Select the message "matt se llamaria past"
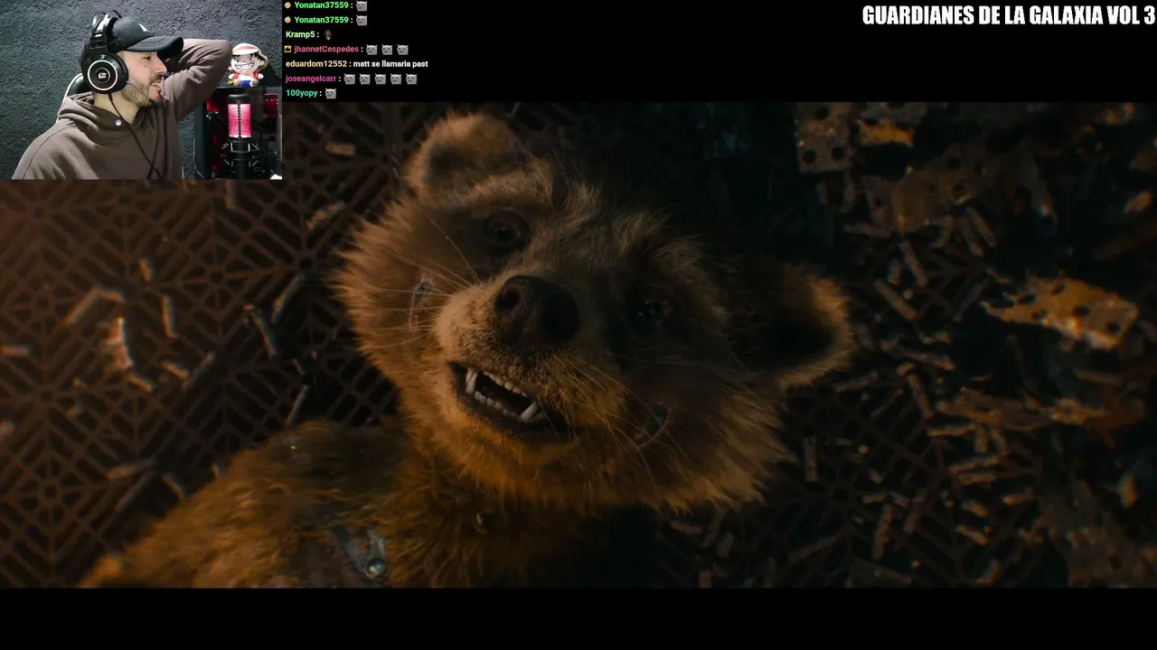The height and width of the screenshot is (650, 1157). (390, 64)
